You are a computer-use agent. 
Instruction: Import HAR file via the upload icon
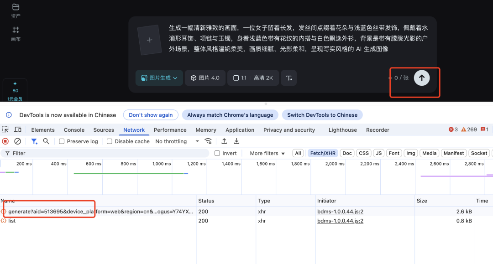click(224, 141)
